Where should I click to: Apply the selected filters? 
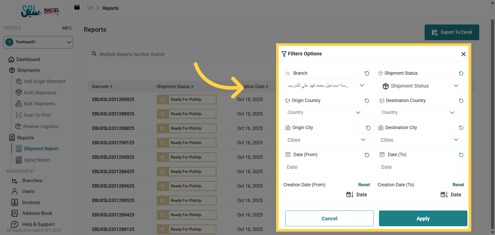(423, 219)
